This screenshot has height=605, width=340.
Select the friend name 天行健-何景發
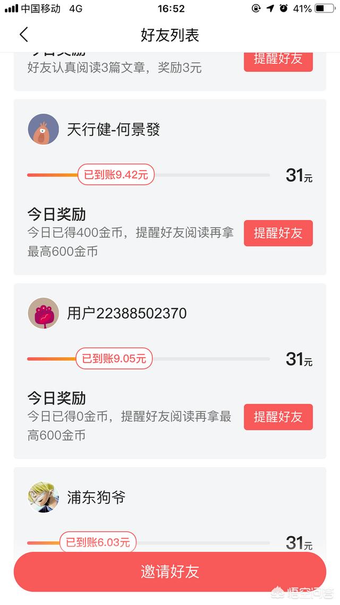point(114,129)
